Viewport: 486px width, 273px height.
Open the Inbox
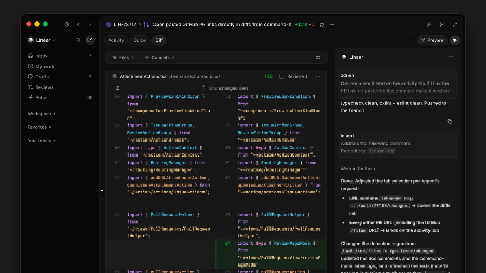point(60,56)
